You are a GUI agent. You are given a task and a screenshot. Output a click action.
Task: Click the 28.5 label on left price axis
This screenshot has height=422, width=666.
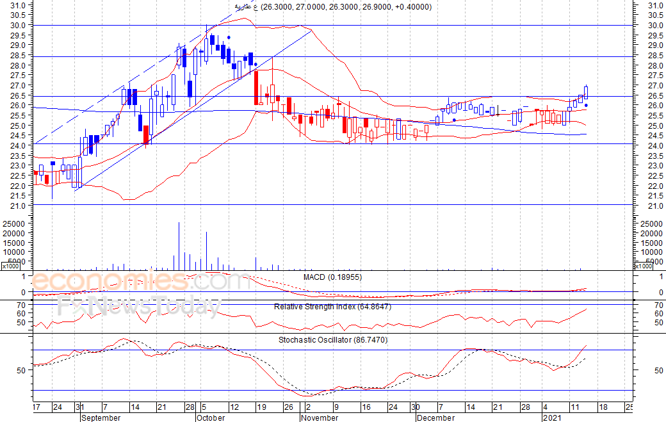(18, 55)
